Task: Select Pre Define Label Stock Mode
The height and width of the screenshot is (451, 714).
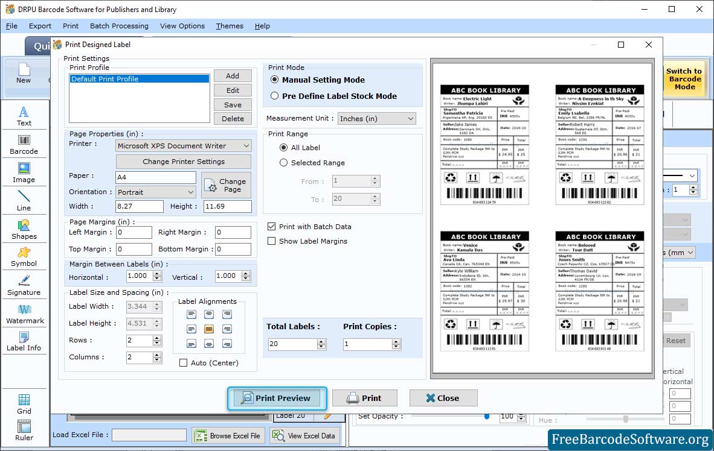Action: (334, 96)
